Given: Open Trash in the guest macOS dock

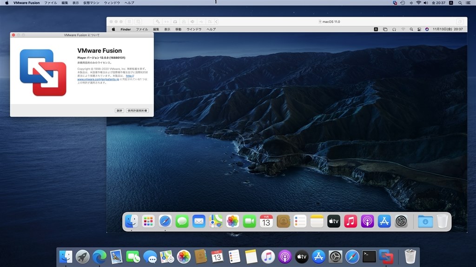Looking at the screenshot, I should pyautogui.click(x=443, y=222).
